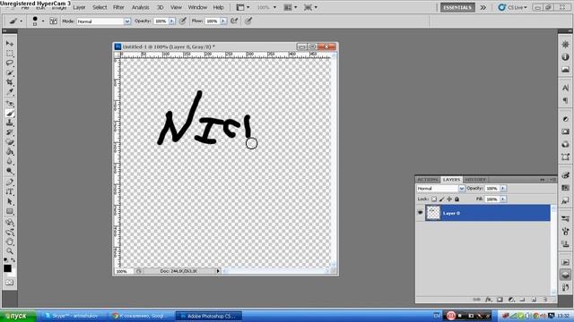Open the brush Opacity slider popup
Viewport: 574px width, 322px height.
pos(171,21)
